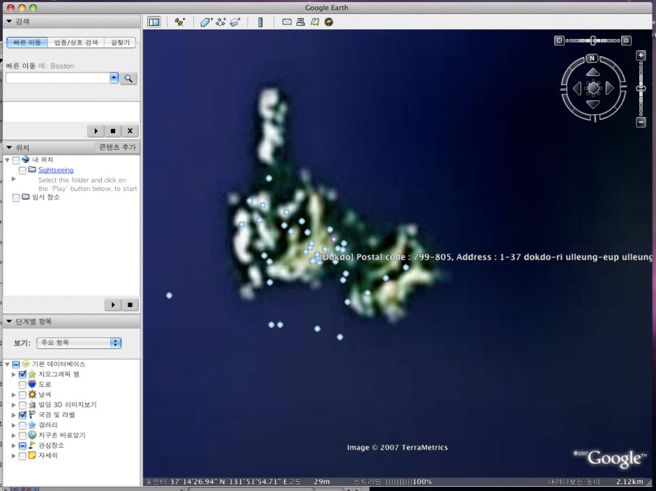Collapse the 내 위치 tree node
Image resolution: width=656 pixels, height=491 pixels.
pyautogui.click(x=7, y=160)
